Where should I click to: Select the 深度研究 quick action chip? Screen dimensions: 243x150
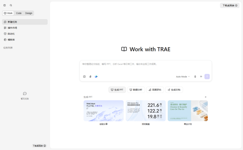155,90
